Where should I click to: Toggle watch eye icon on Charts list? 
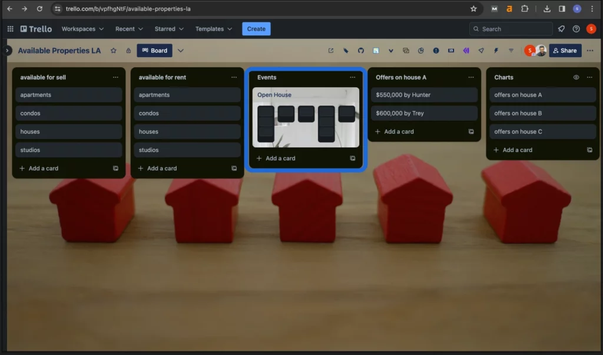coord(576,77)
